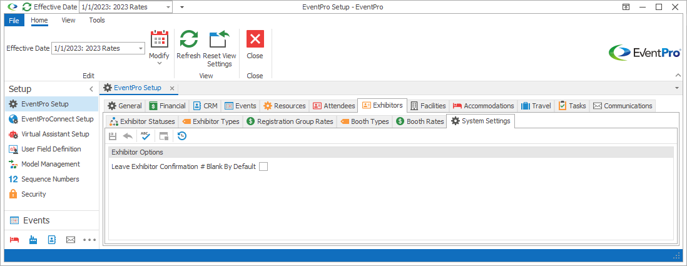Open ribbon Effective Date dropdown
Screen dimensions: 687x266
click(141, 48)
